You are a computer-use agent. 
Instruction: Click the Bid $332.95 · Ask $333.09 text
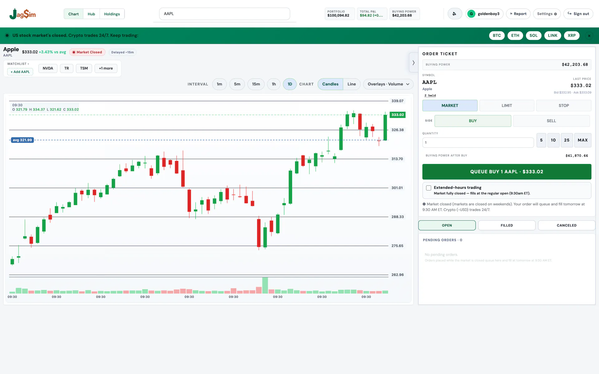(572, 93)
